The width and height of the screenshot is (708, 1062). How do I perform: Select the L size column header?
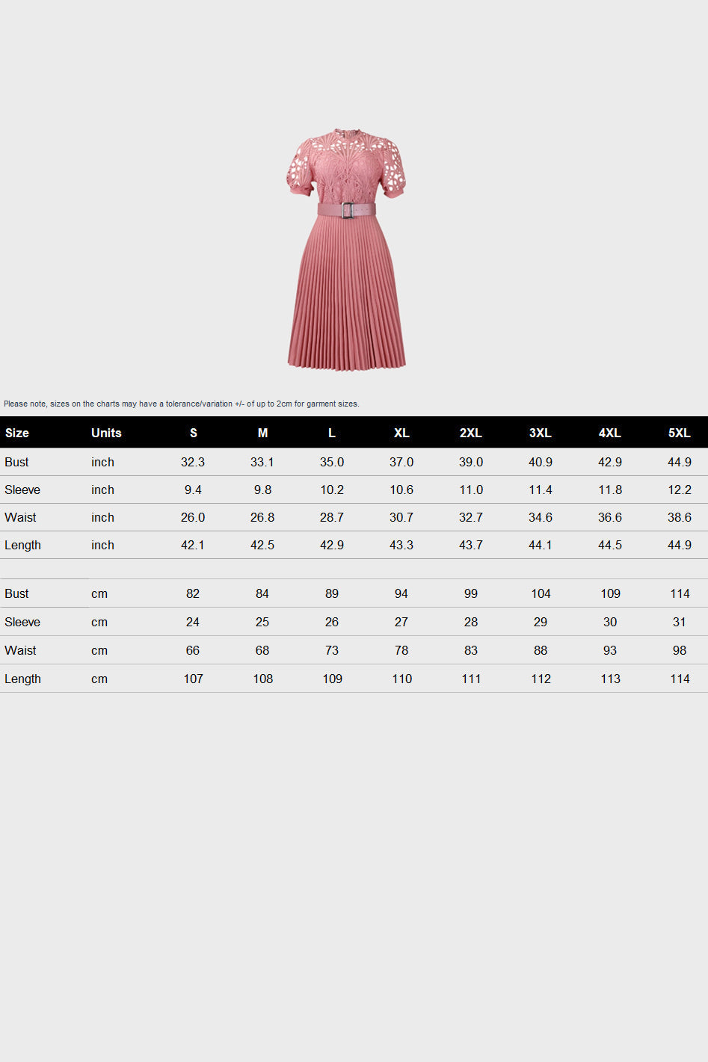[332, 433]
